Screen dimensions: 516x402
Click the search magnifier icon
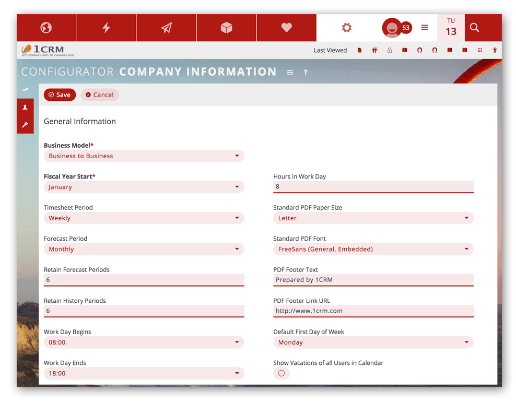pos(474,27)
